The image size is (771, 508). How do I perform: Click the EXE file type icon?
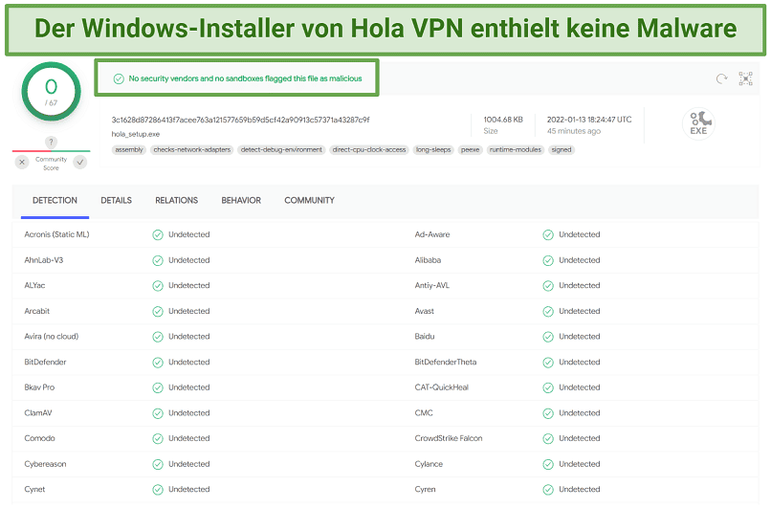[x=698, y=123]
